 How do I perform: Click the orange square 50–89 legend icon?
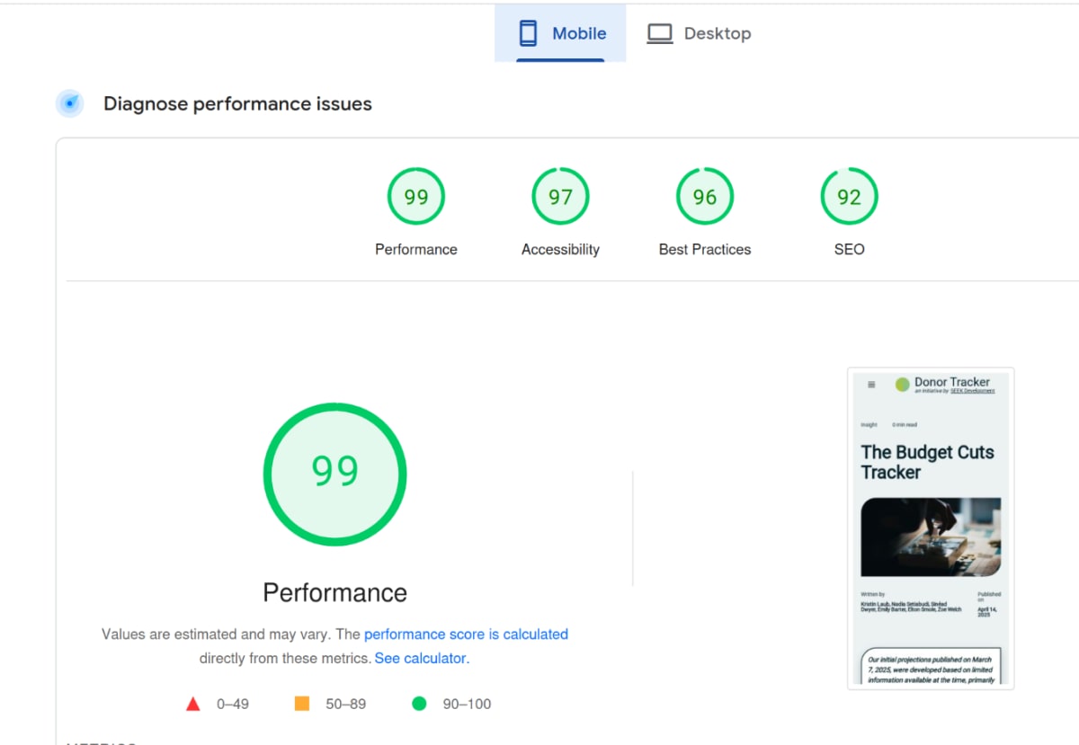(x=302, y=704)
